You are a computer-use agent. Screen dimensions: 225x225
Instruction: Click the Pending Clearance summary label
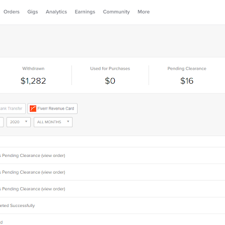click(187, 69)
